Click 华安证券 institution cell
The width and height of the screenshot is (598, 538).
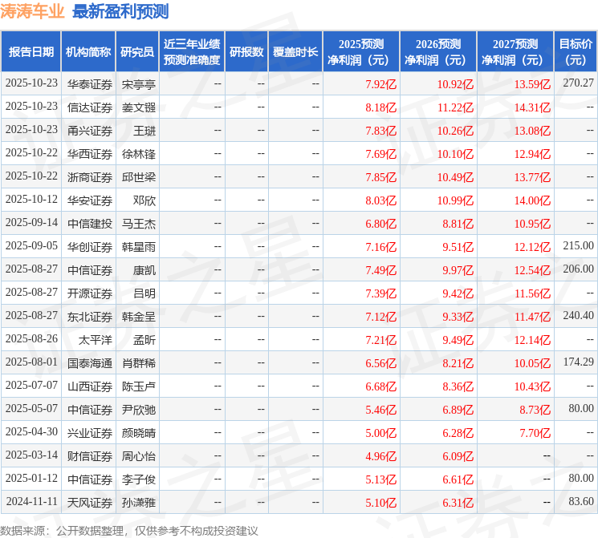coord(90,200)
